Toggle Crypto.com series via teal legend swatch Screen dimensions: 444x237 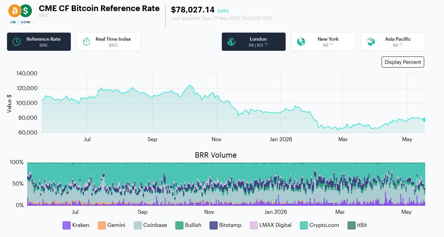point(304,225)
